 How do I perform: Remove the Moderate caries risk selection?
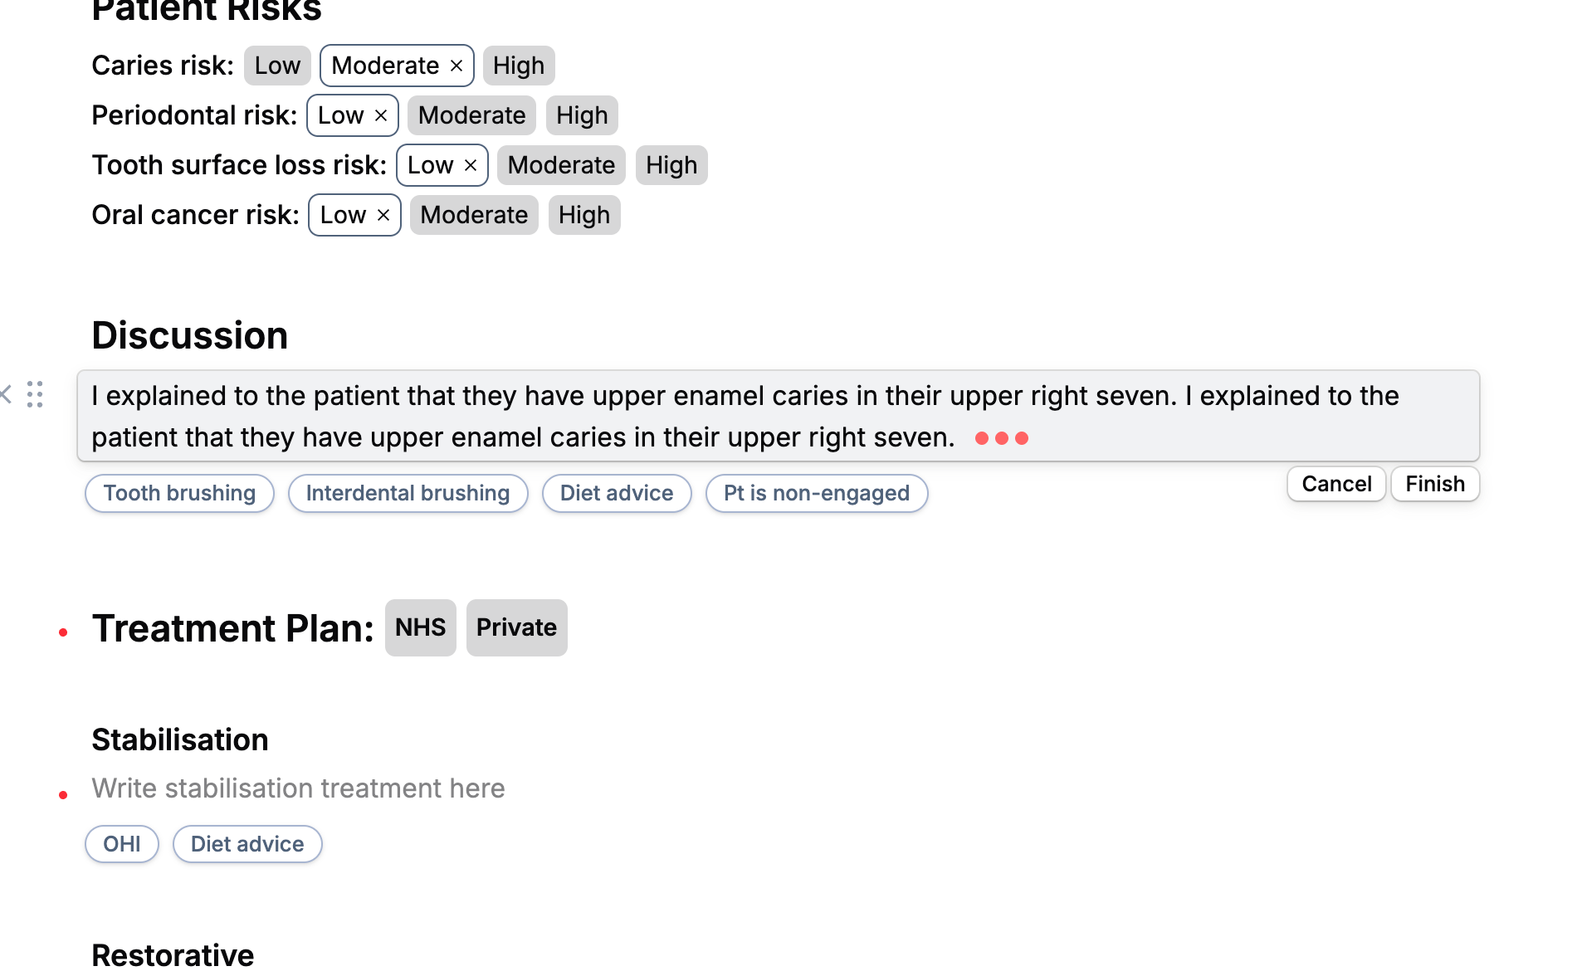pos(456,66)
